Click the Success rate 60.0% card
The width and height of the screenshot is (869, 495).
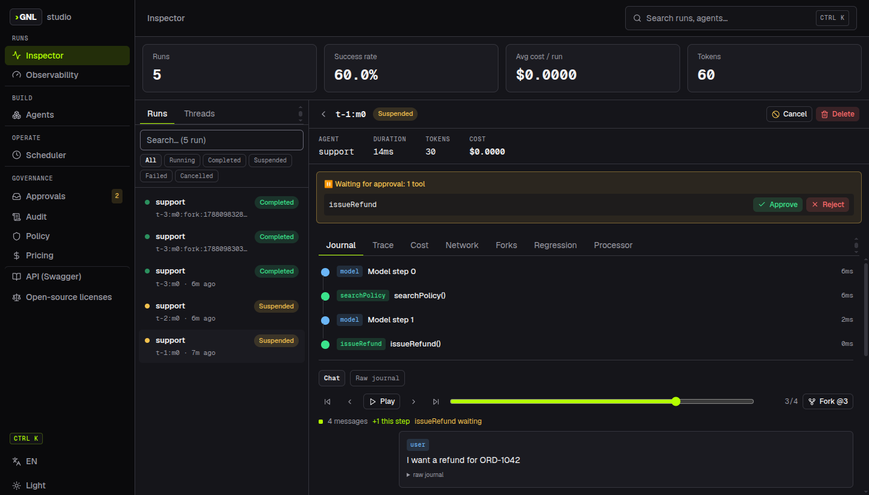(411, 68)
